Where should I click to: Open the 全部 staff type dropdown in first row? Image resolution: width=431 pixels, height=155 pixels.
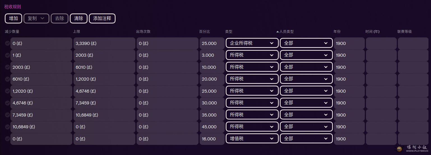306,43
